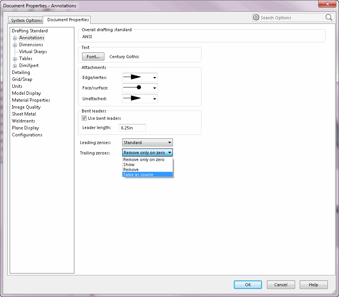Choose 'Show' in trailing zeroes list

(x=148, y=164)
